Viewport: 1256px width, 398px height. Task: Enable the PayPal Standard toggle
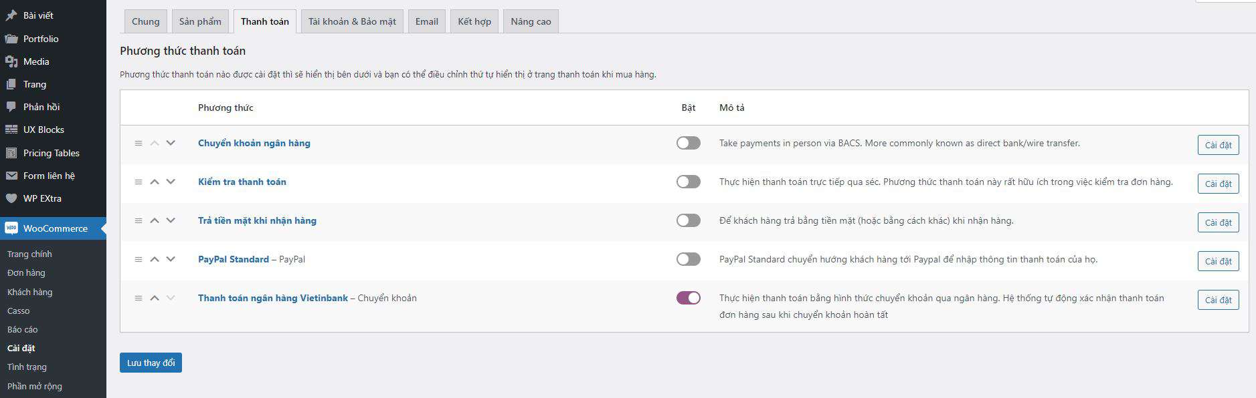pyautogui.click(x=689, y=259)
